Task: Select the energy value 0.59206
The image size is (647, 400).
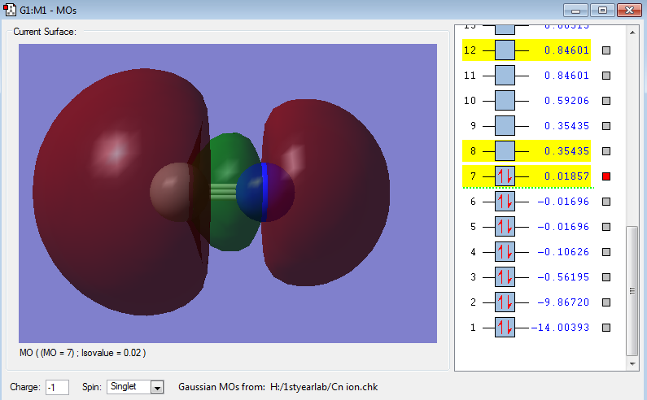Action: (x=569, y=101)
